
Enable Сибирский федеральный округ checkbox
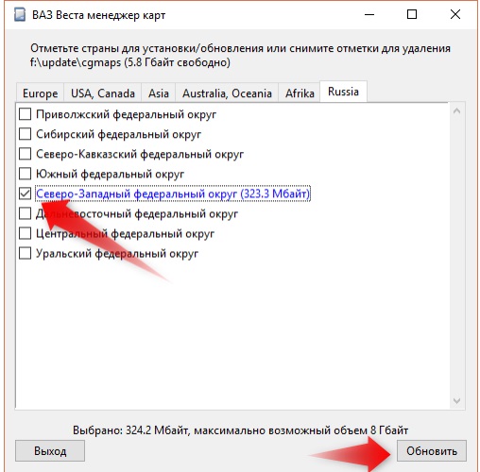click(x=25, y=134)
